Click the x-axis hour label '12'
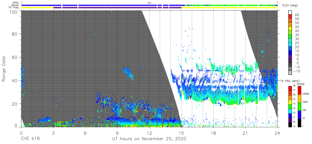The image size is (312, 144). (149, 133)
